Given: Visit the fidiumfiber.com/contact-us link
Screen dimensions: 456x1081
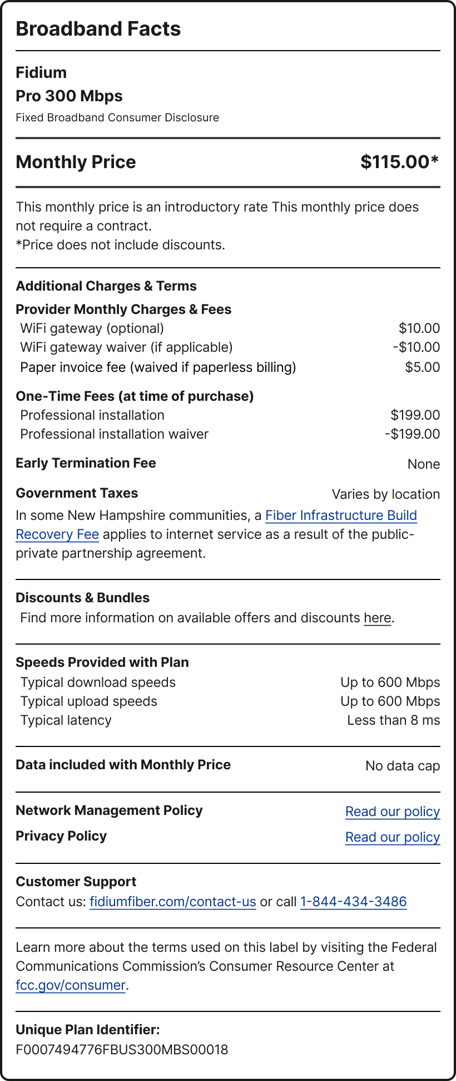Looking at the screenshot, I should point(172,902).
